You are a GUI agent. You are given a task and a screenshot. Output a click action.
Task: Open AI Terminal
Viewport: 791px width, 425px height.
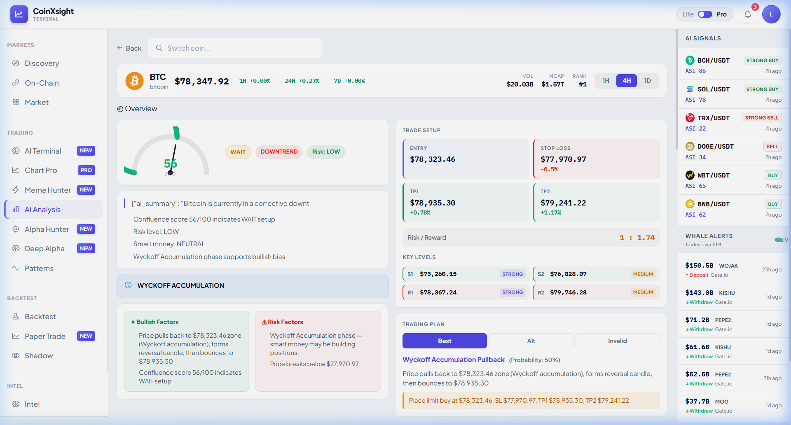point(54,151)
